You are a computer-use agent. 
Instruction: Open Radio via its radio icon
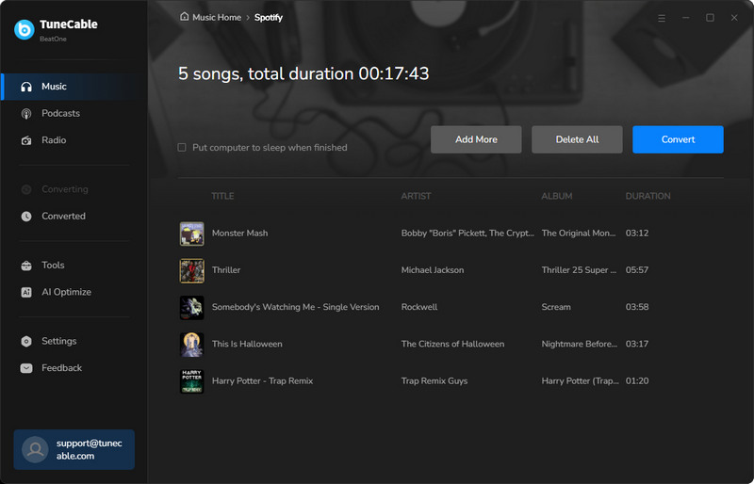(26, 140)
